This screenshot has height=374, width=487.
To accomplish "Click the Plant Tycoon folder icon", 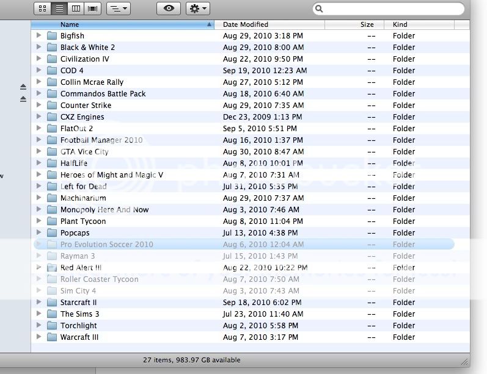I will (52, 221).
